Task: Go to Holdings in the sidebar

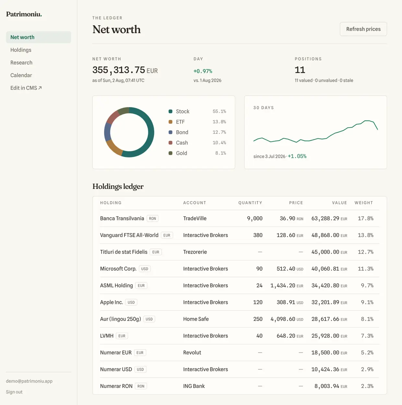Action: pyautogui.click(x=21, y=50)
